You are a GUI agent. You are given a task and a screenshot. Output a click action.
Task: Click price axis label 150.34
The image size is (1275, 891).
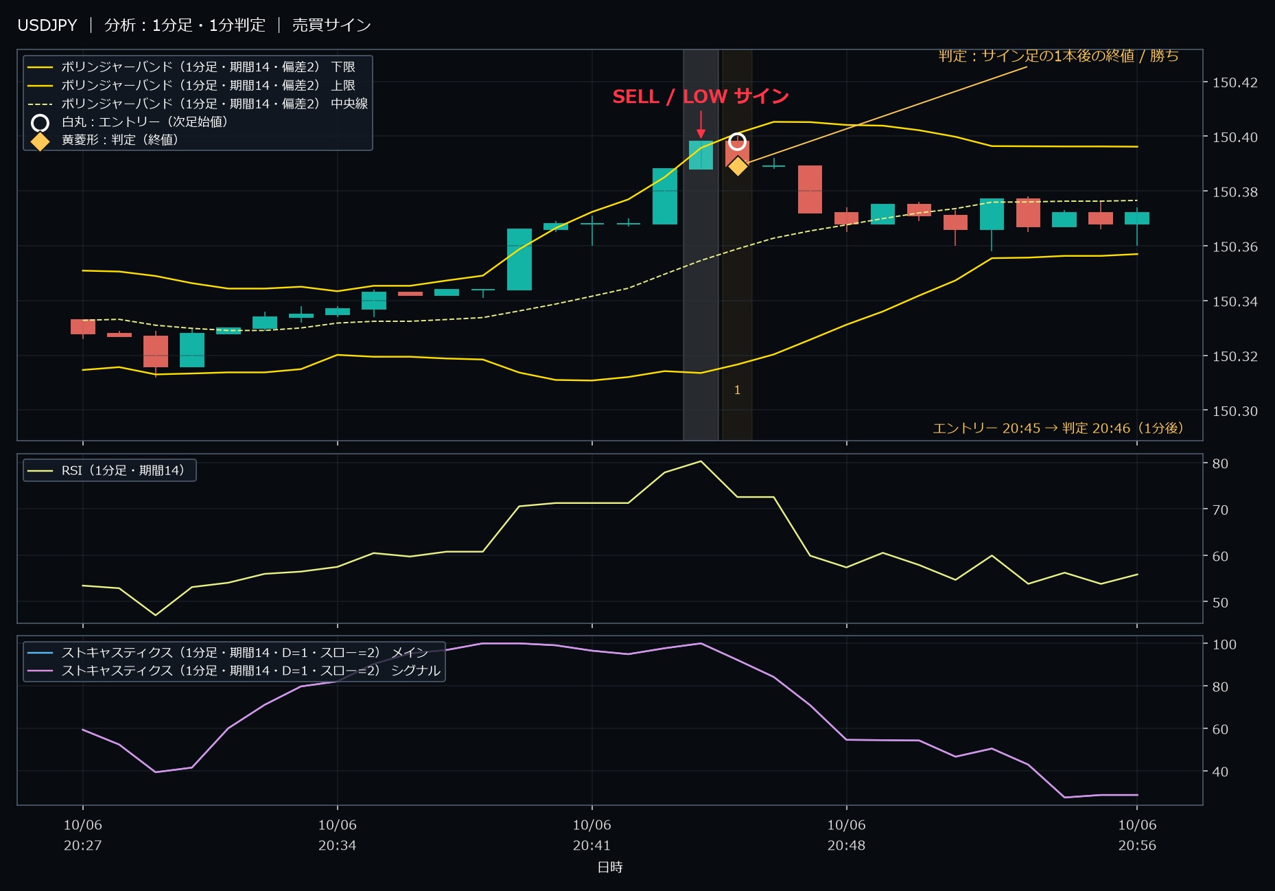pos(1235,302)
